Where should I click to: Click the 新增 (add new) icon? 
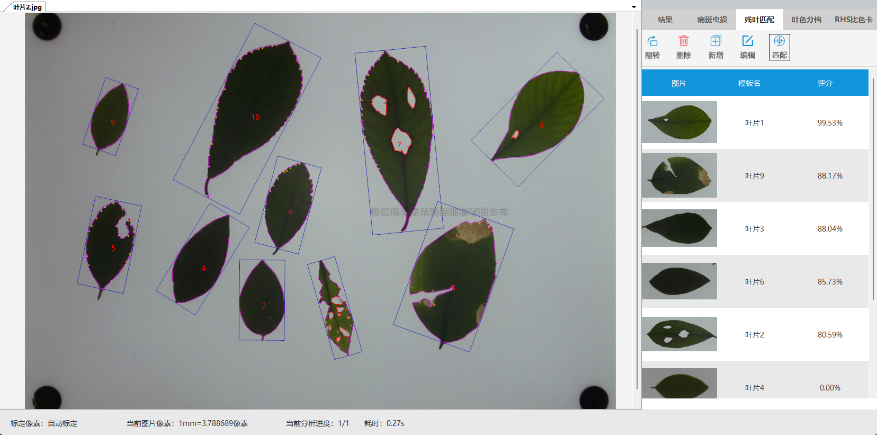715,42
